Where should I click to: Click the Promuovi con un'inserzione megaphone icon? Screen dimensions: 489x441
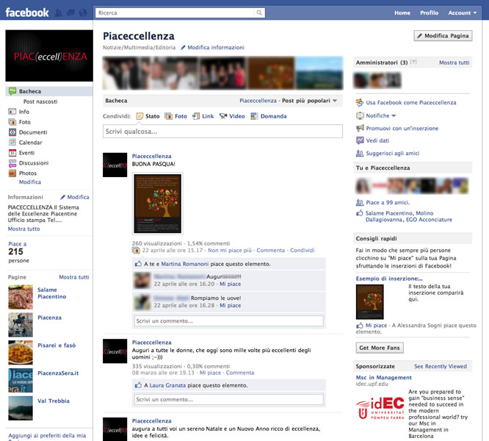(x=360, y=128)
